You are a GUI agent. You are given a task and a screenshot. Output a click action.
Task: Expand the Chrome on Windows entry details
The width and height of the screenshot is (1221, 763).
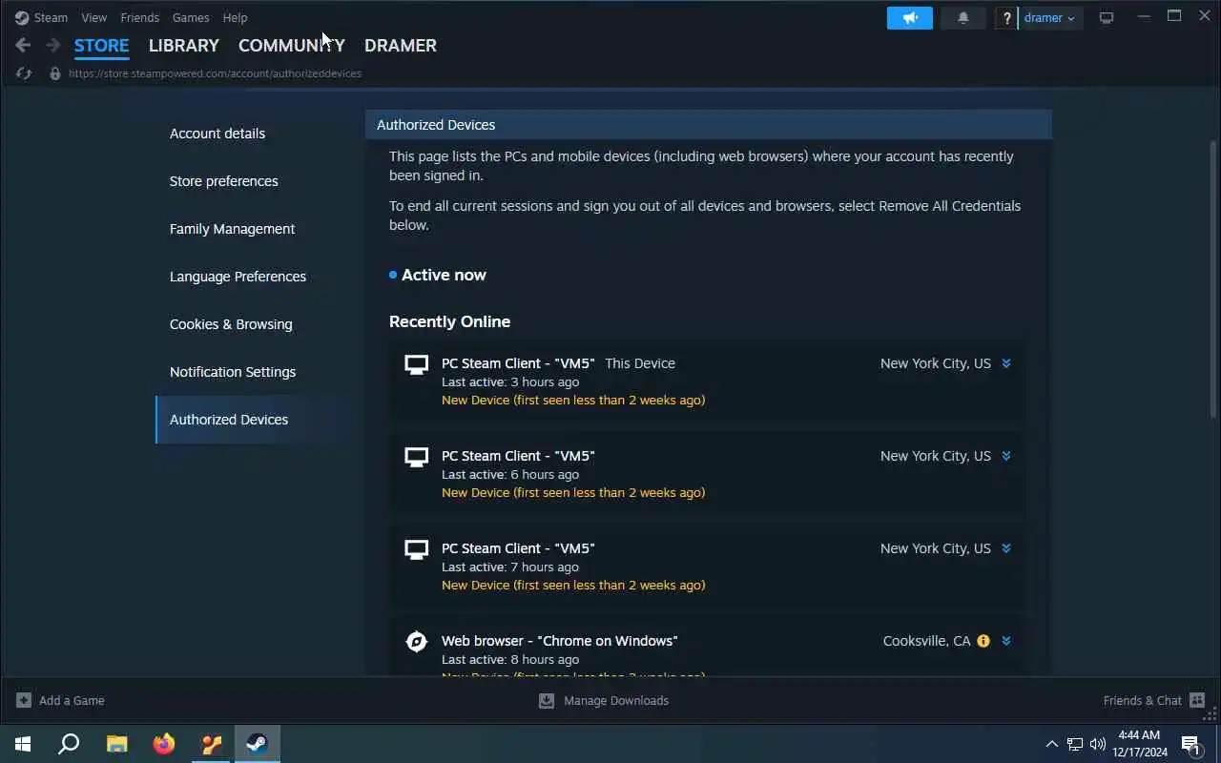(1006, 641)
